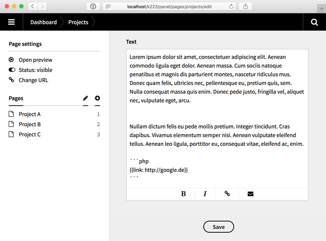Open the hamburger menu in the top bar
326x241 pixels.
tap(12, 22)
